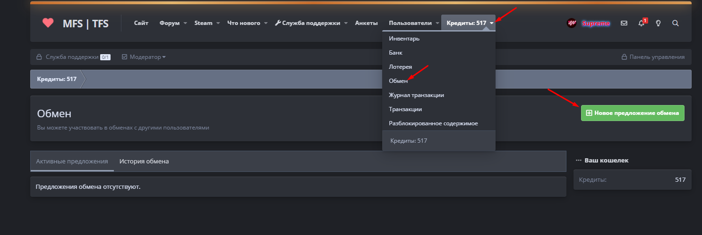Screen dimensions: 702x235
Task: Toggle the lightbulb style icon
Action: click(x=658, y=23)
